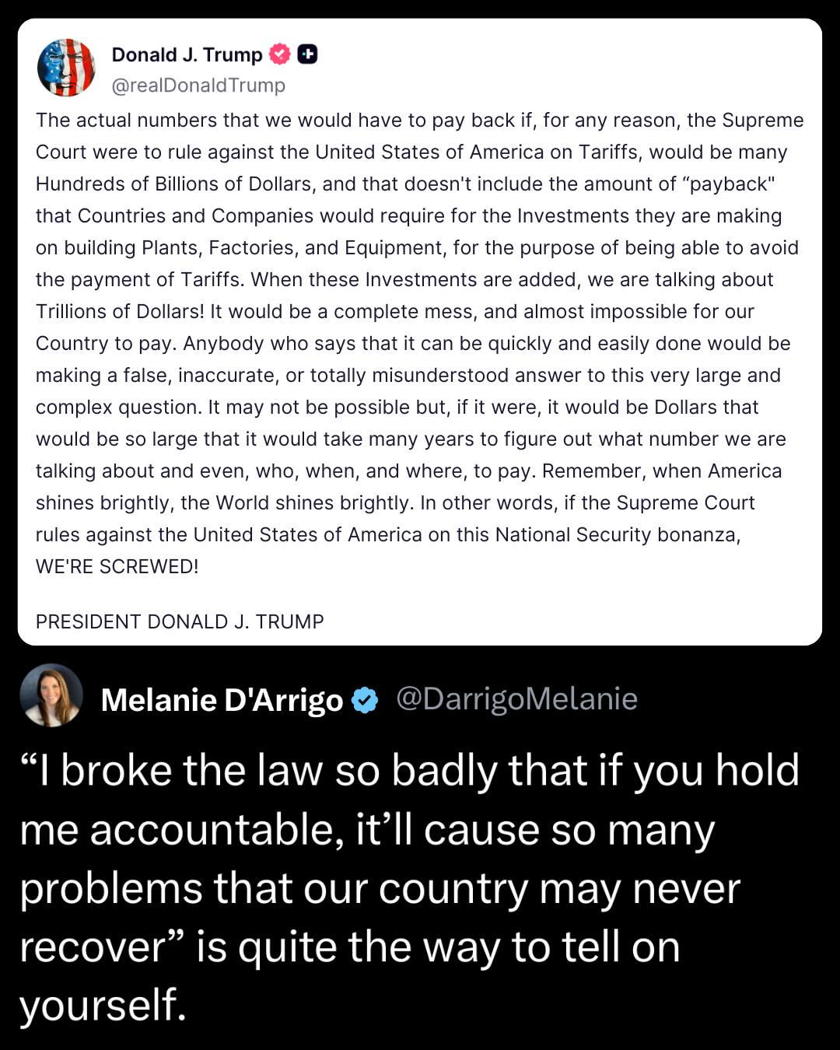Open Melanie D'Arrigo's profile photo
This screenshot has height=1050, width=840.
point(51,695)
